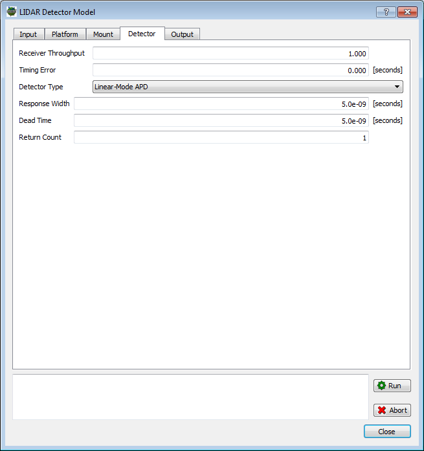Viewport: 424px width, 451px height.
Task: Click the LIDAR app icon in title bar
Action: point(12,12)
